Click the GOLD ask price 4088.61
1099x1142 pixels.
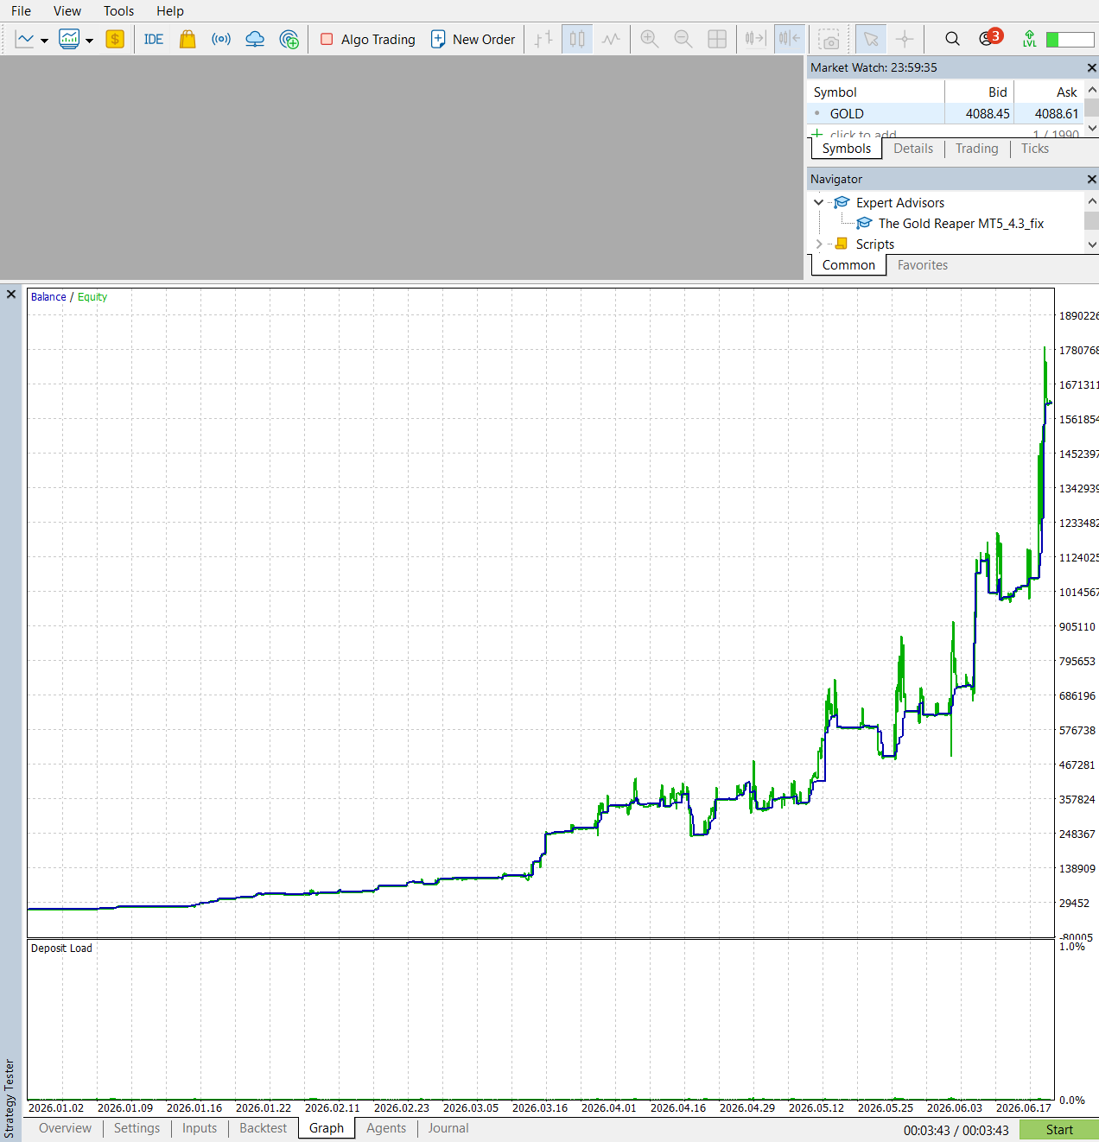click(x=1057, y=114)
